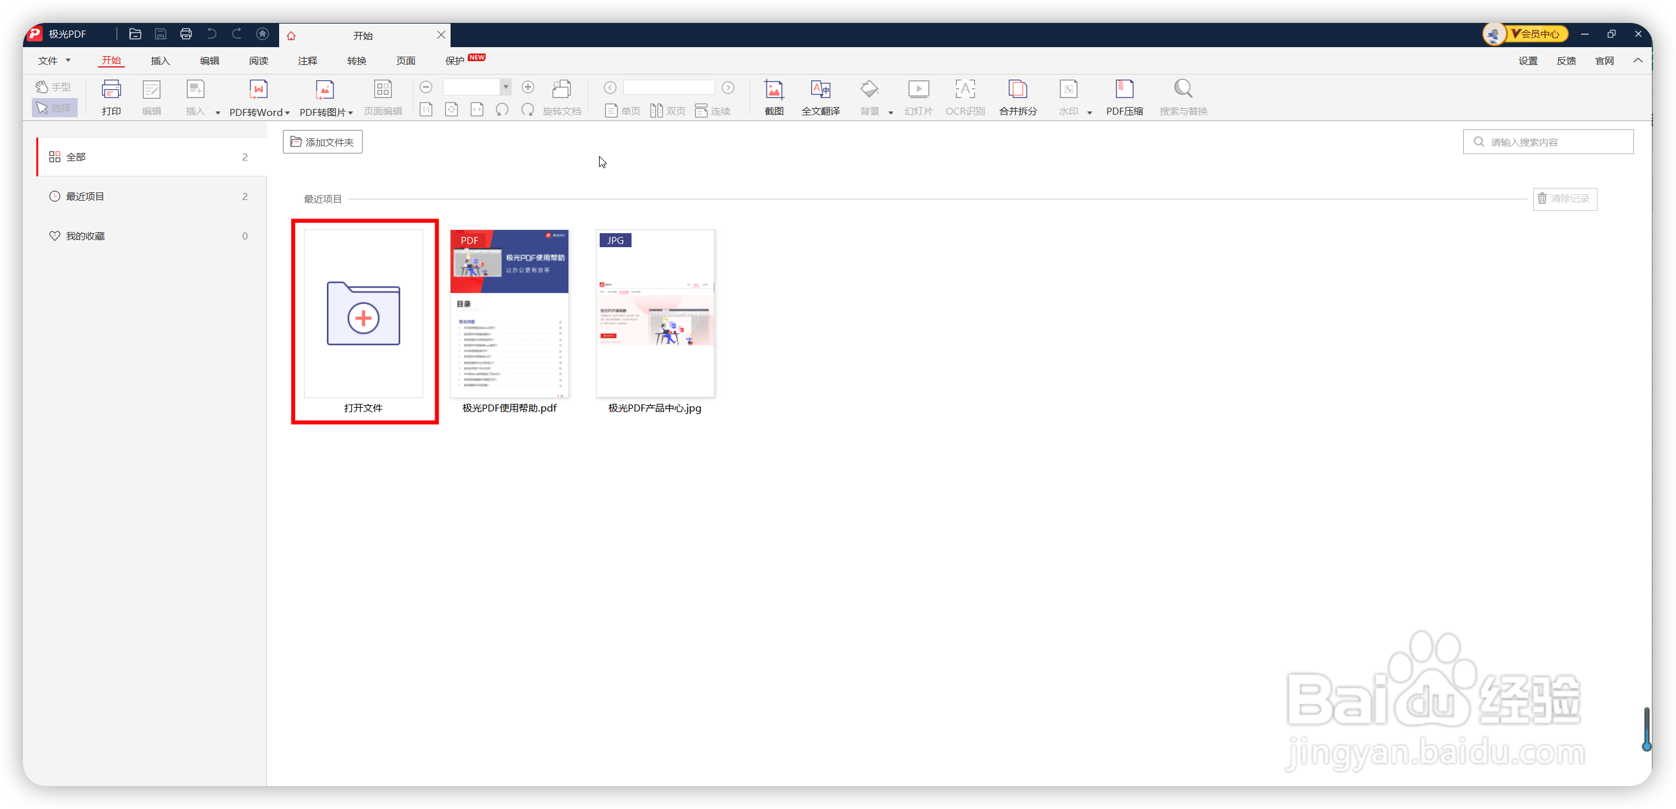Switch to the 注释 ribbon tab

[x=308, y=61]
